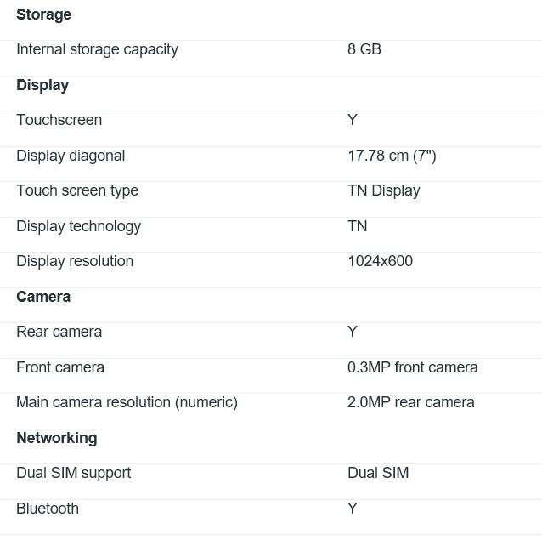Select the Dual SIM support label

[x=74, y=473]
